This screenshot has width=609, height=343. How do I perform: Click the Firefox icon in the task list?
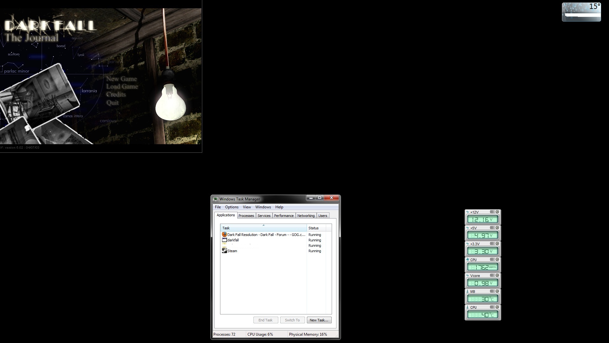pyautogui.click(x=225, y=234)
